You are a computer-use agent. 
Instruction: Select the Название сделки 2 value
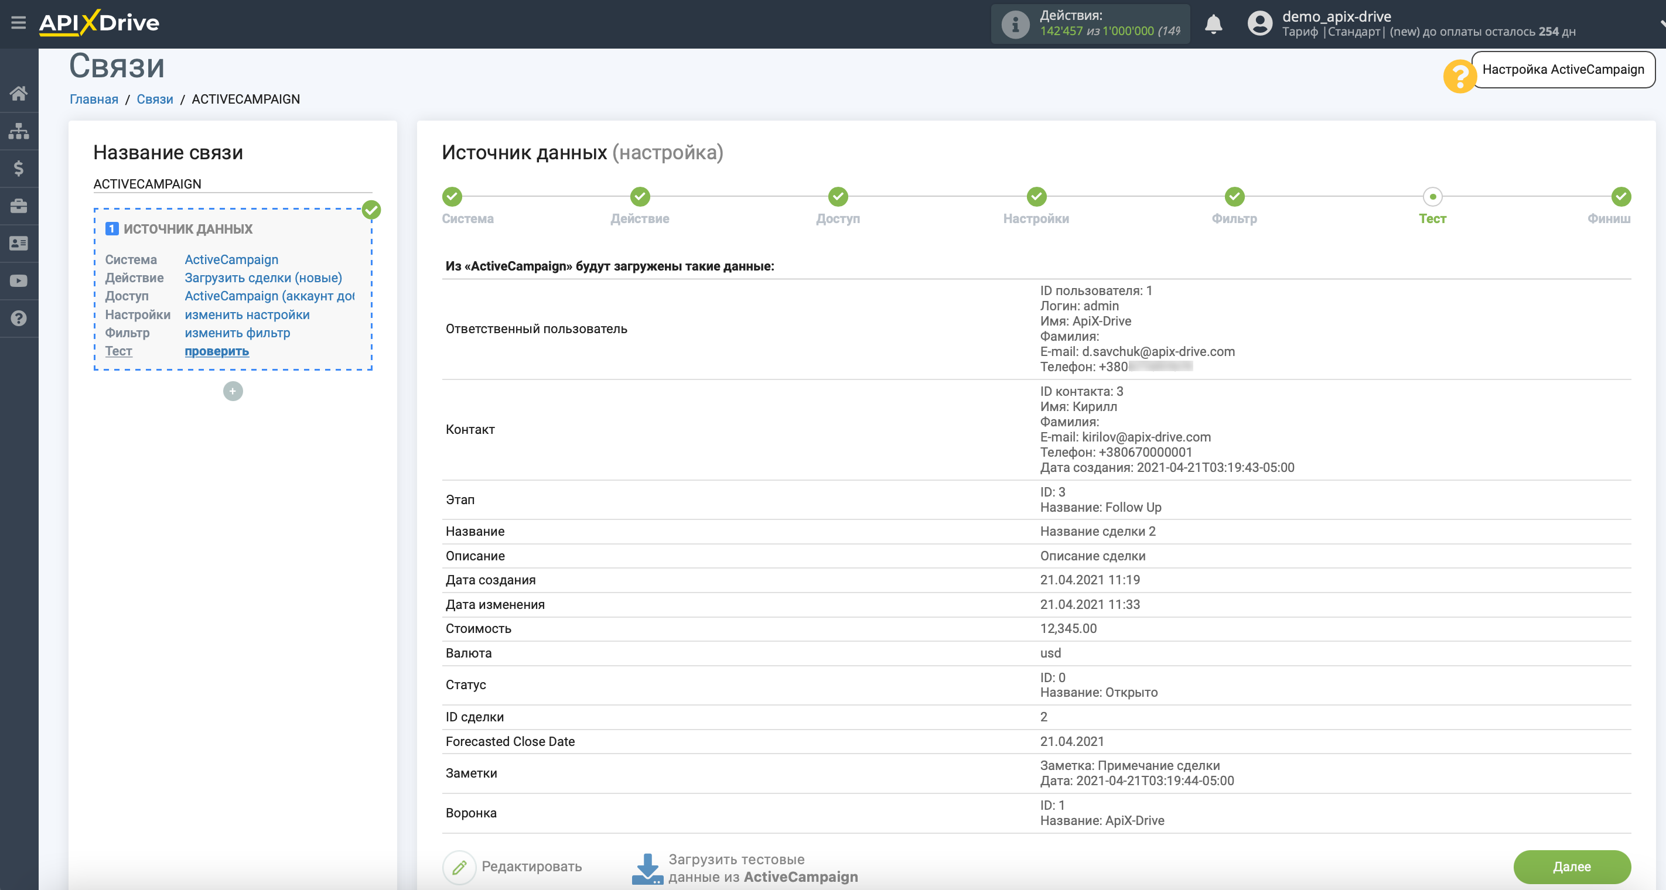[x=1098, y=531]
